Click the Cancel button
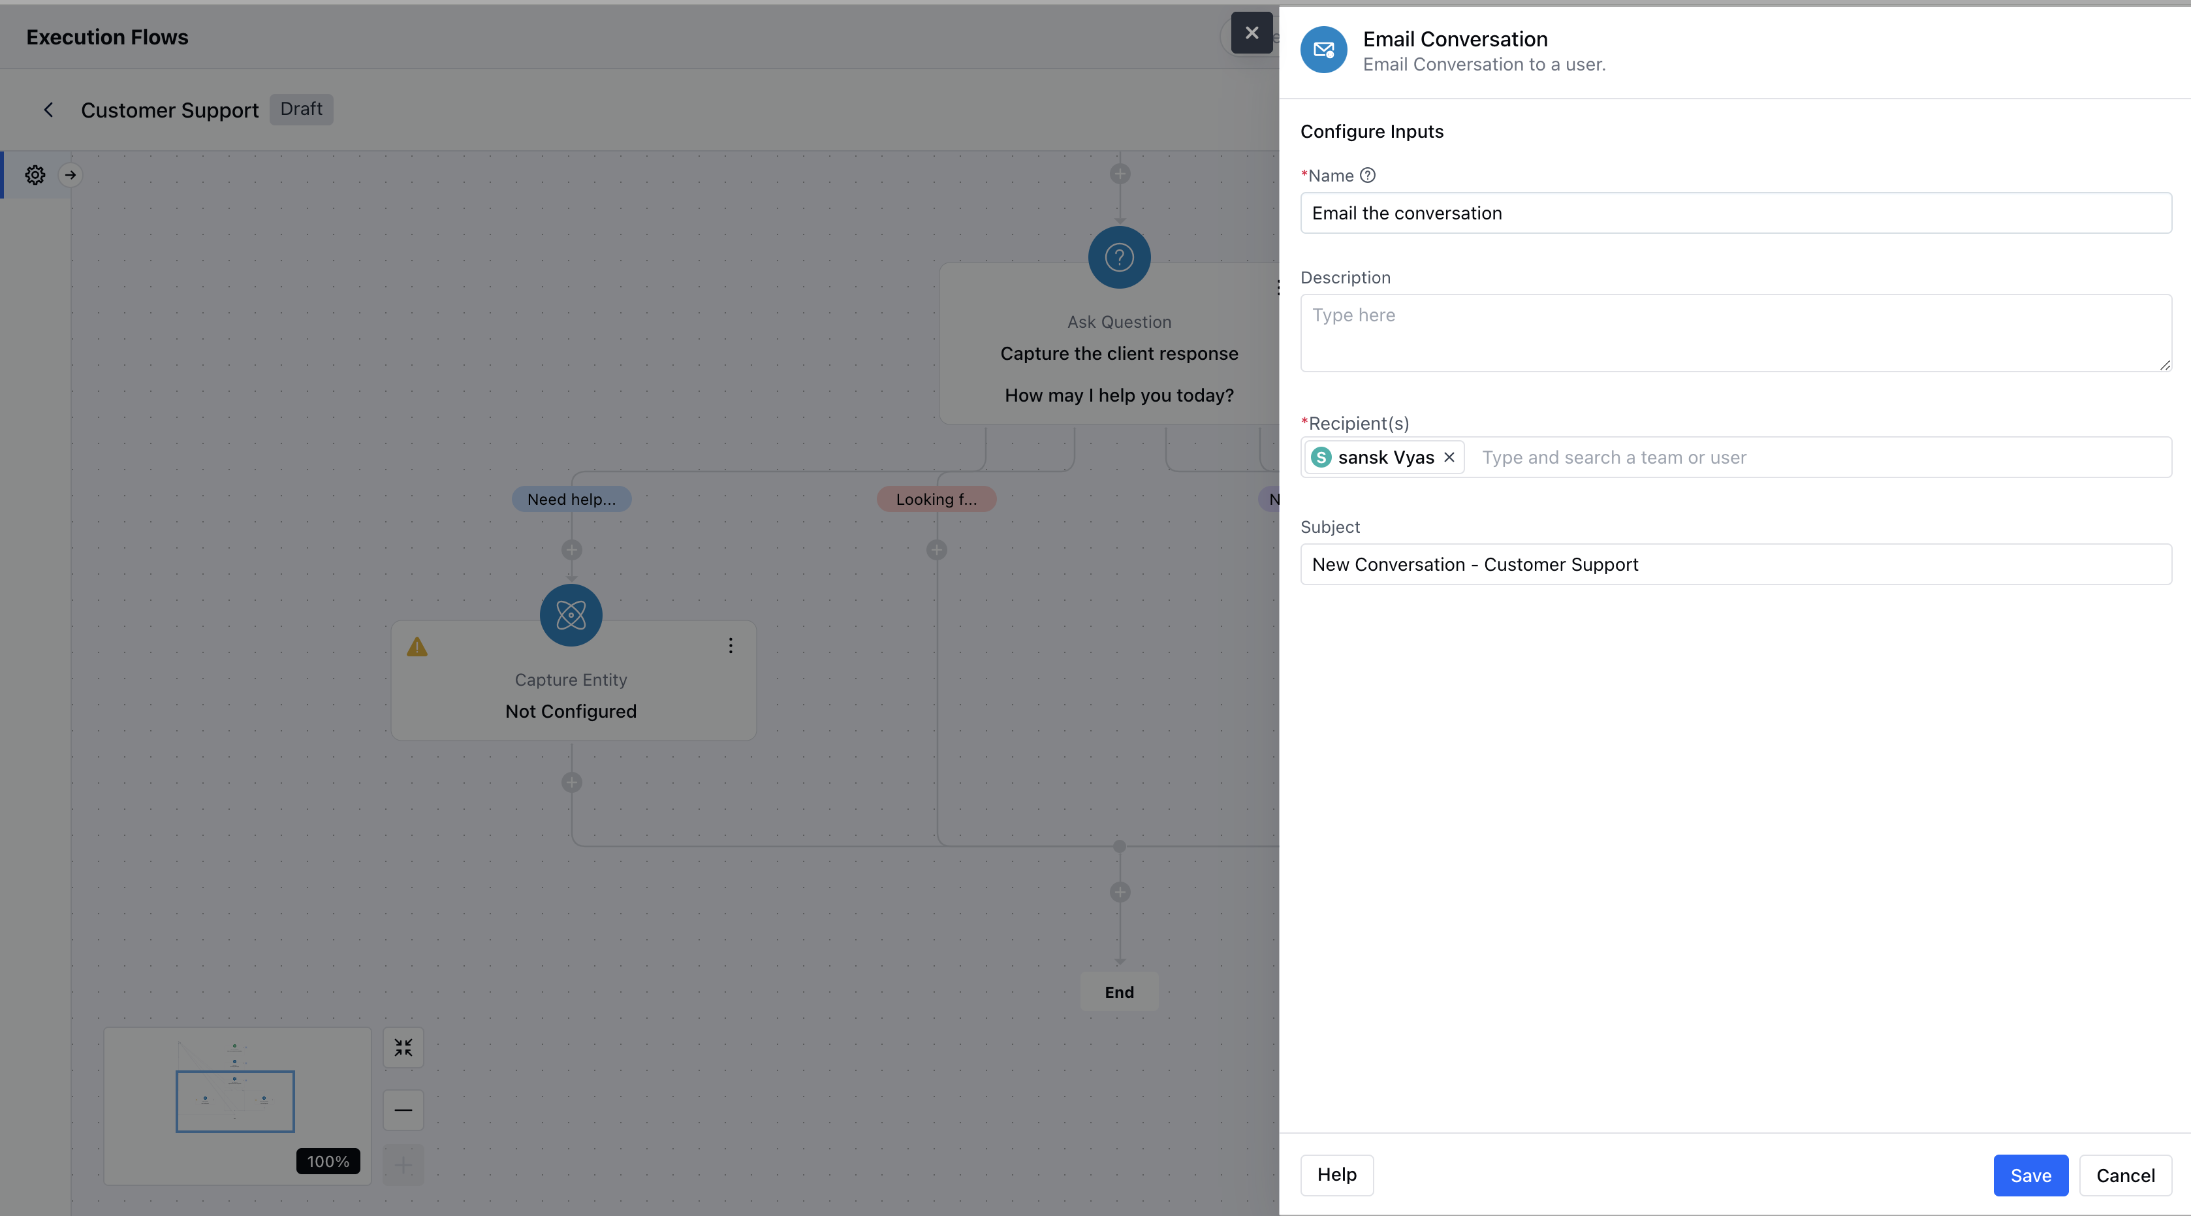The width and height of the screenshot is (2191, 1216). (2124, 1175)
